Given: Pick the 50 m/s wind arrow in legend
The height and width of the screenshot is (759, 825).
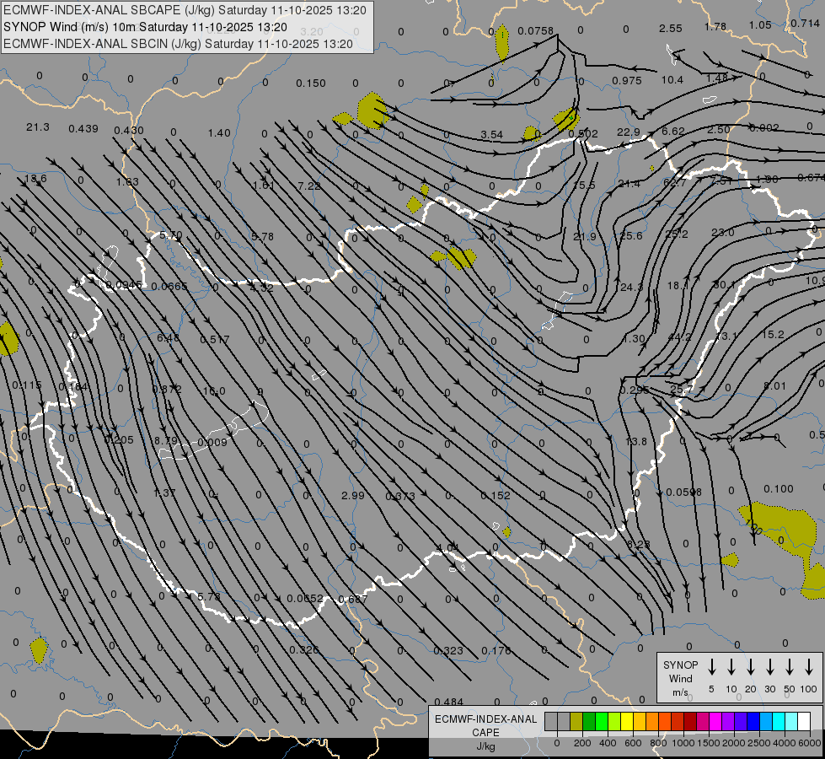Looking at the screenshot, I should [790, 667].
